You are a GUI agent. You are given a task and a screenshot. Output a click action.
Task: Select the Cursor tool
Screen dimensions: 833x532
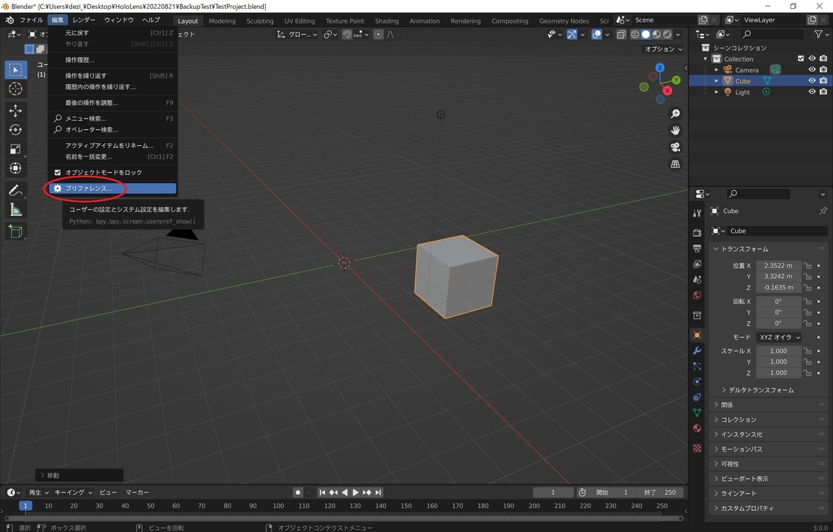(x=15, y=89)
